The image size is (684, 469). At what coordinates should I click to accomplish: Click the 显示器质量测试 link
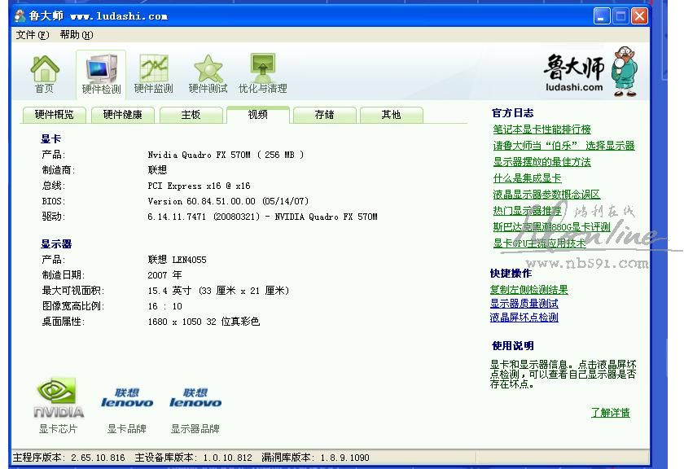[x=524, y=304]
